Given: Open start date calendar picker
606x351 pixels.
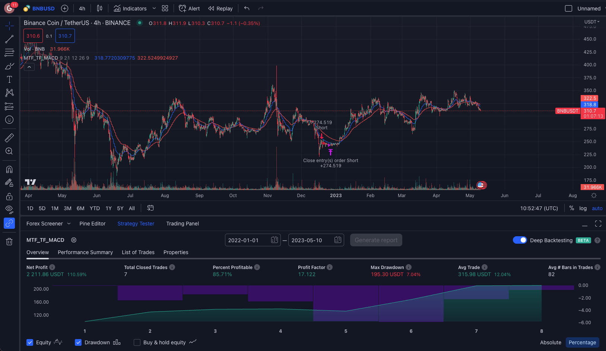Looking at the screenshot, I should coord(275,240).
